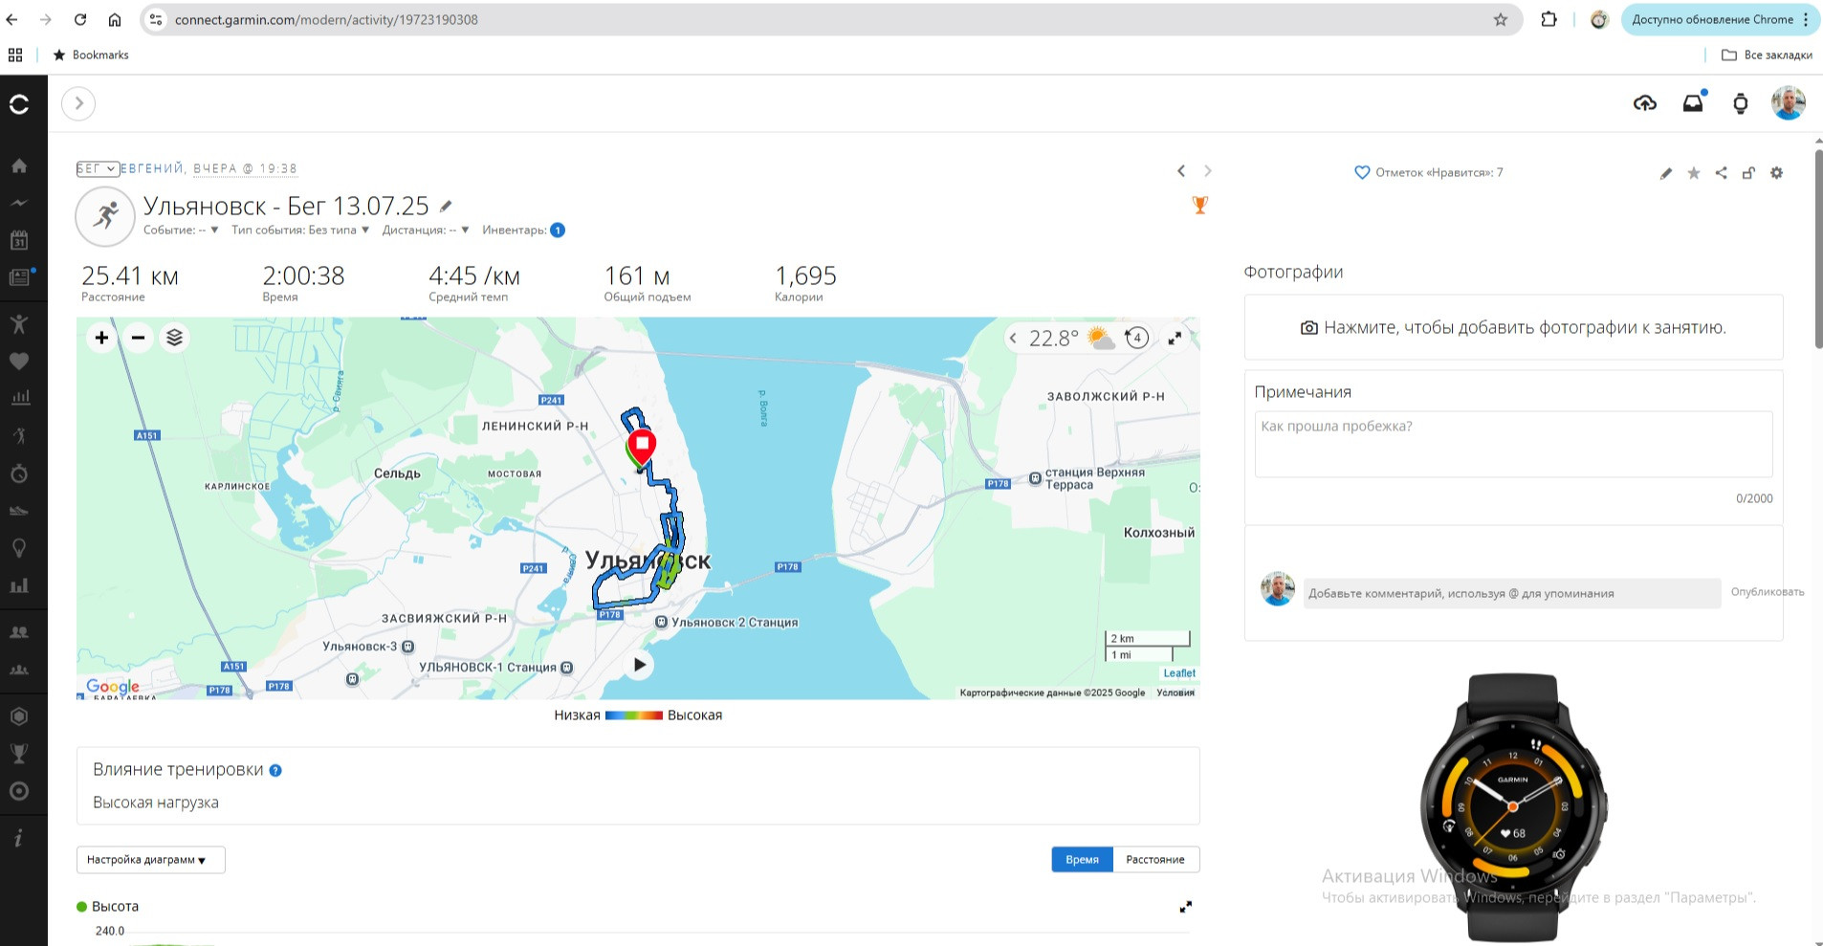Open the Тип события dropdown

pos(300,231)
